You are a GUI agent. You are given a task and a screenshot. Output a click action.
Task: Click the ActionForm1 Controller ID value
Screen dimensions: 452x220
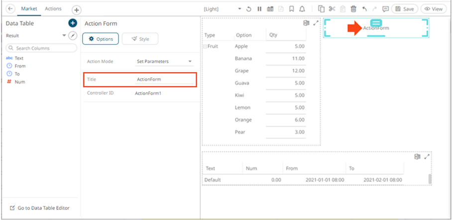148,93
